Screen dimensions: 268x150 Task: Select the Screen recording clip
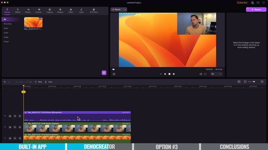(77, 138)
